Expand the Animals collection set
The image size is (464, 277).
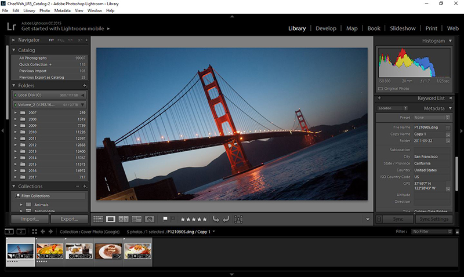pyautogui.click(x=21, y=205)
